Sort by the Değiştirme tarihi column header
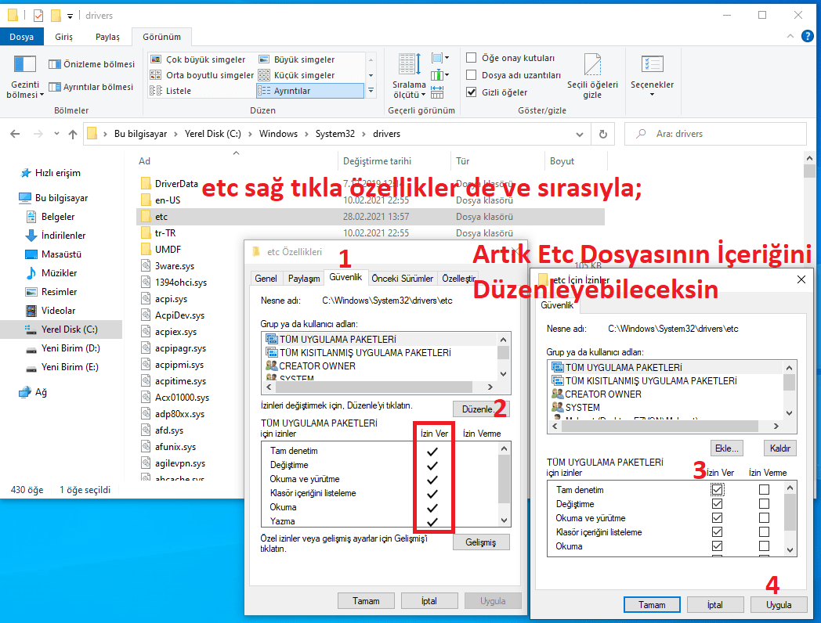This screenshot has height=623, width=821. [377, 161]
